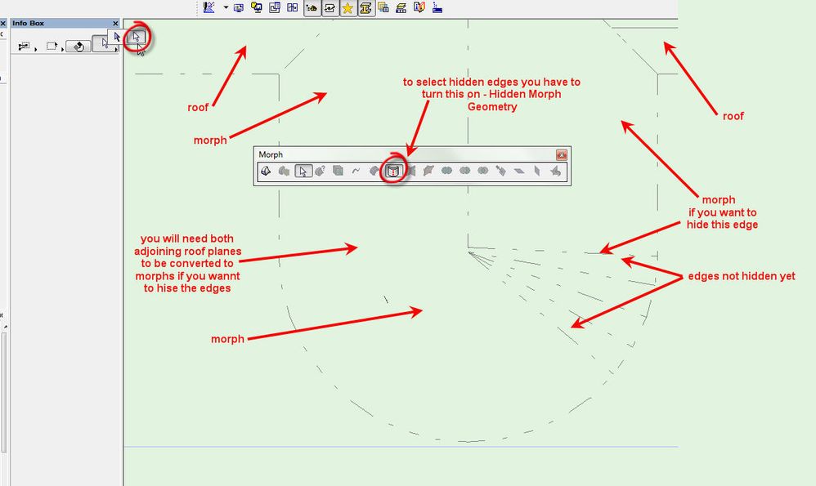Click the last curved arrow Morph palette icon
The image size is (816, 486).
[555, 171]
